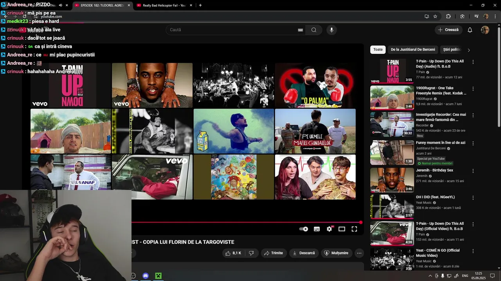This screenshot has height=281, width=501.
Task: Open the media control icon in browser toolbar
Action: point(476,16)
